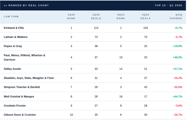Click the 1Q26 DEALS column header

96,17
